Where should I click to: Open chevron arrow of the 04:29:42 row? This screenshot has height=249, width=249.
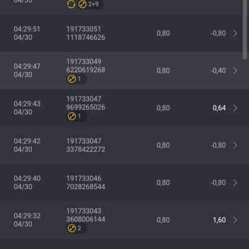pyautogui.click(x=235, y=145)
